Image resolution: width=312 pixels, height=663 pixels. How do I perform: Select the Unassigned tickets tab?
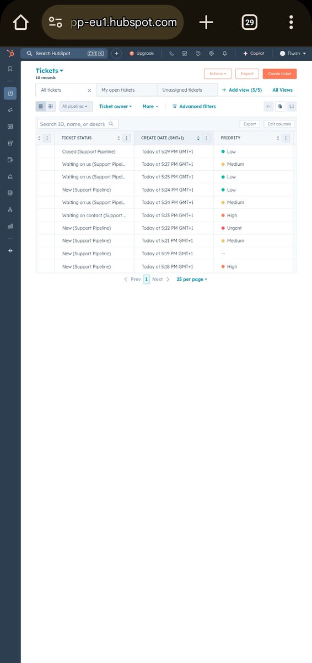click(x=187, y=90)
